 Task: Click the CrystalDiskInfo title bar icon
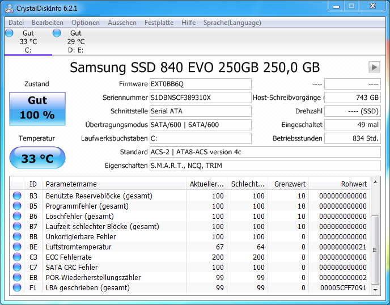point(9,8)
